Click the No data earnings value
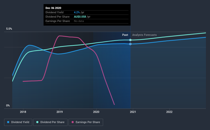Viewport: 210px width, 130px height. click(79, 21)
